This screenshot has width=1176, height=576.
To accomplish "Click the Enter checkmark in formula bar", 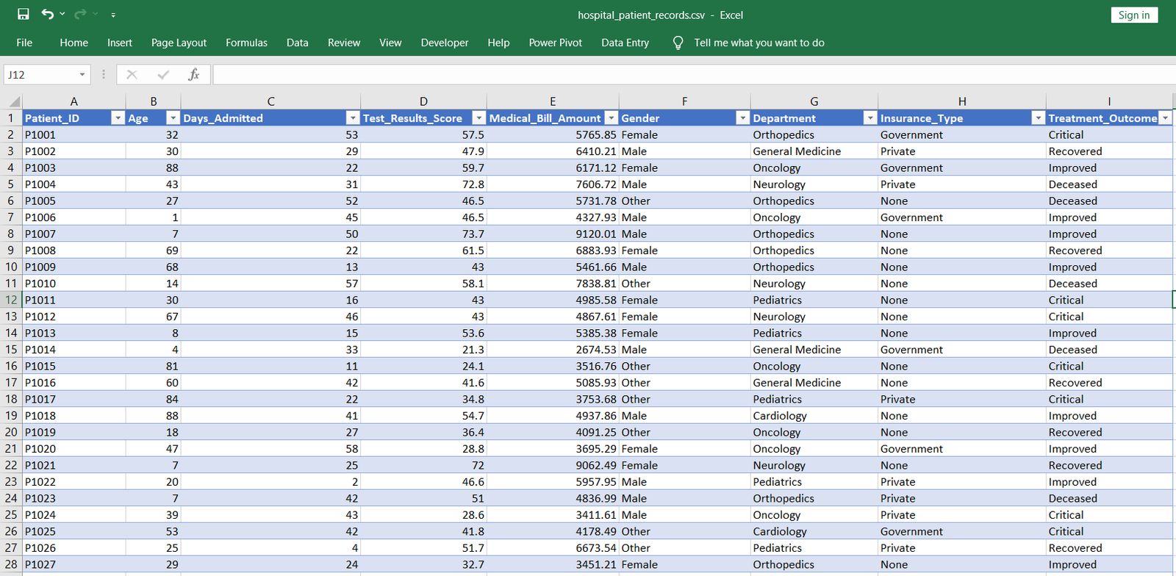I will pos(163,74).
